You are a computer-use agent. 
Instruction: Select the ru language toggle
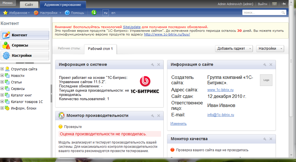(106, 13)
